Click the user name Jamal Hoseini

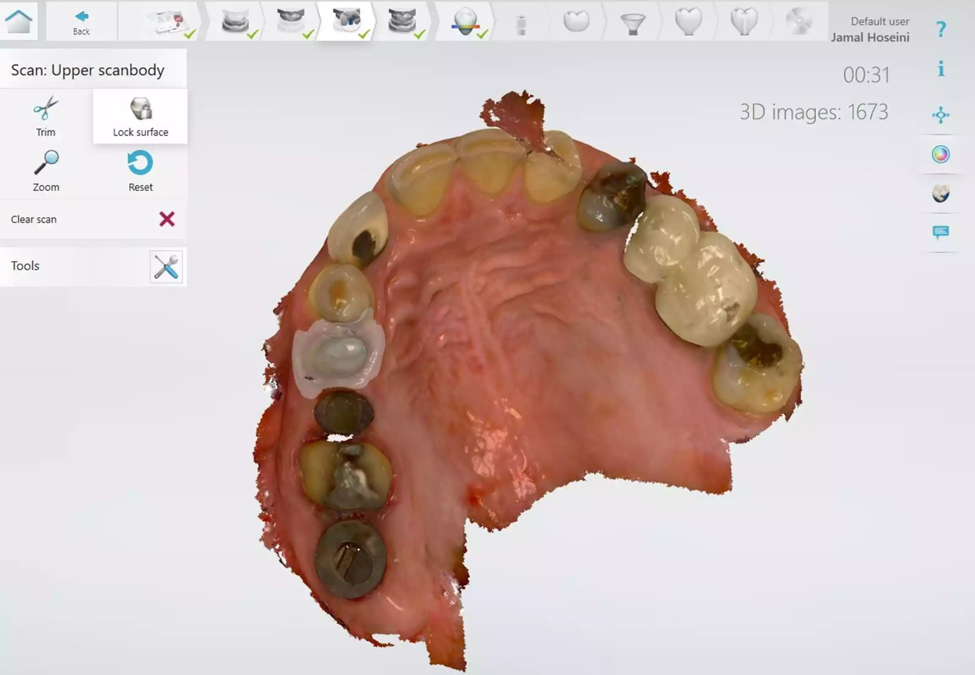[870, 38]
